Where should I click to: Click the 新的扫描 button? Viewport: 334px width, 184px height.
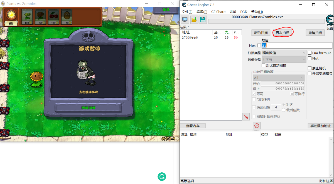coord(261,33)
